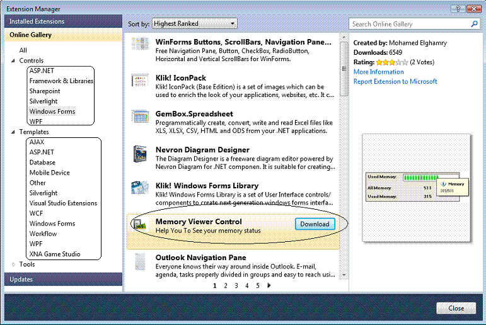Click the help question mark button
This screenshot has height=325, width=486.
[x=458, y=9]
